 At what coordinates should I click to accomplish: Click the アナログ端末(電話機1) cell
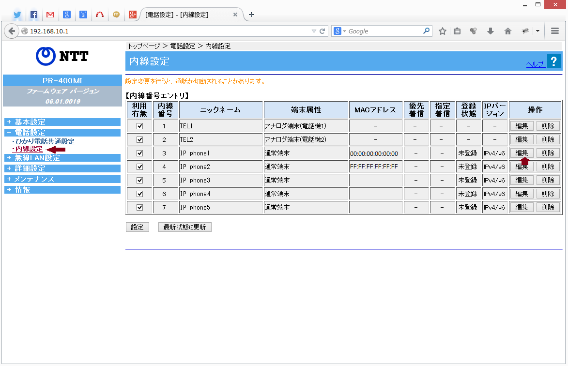click(x=306, y=126)
